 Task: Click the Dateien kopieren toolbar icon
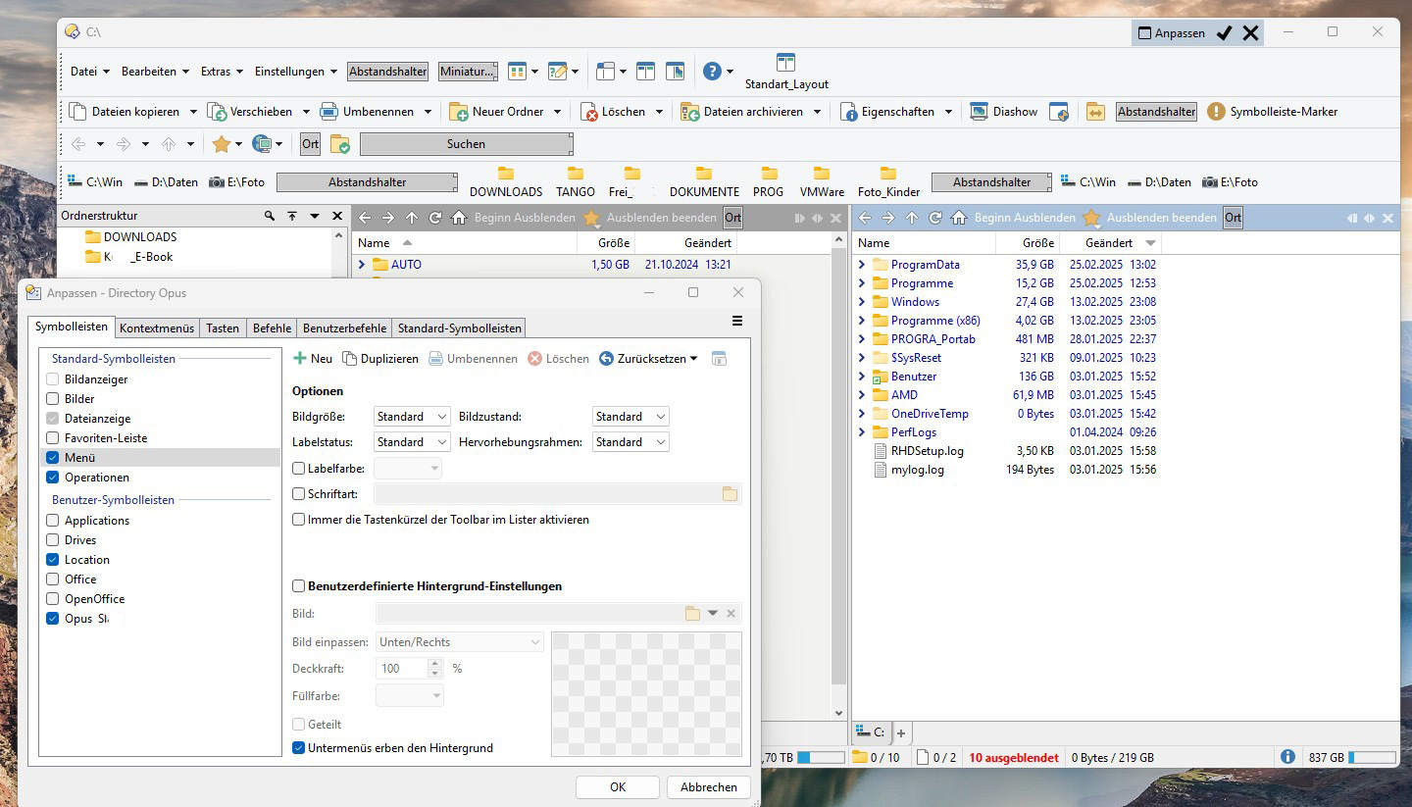(78, 112)
